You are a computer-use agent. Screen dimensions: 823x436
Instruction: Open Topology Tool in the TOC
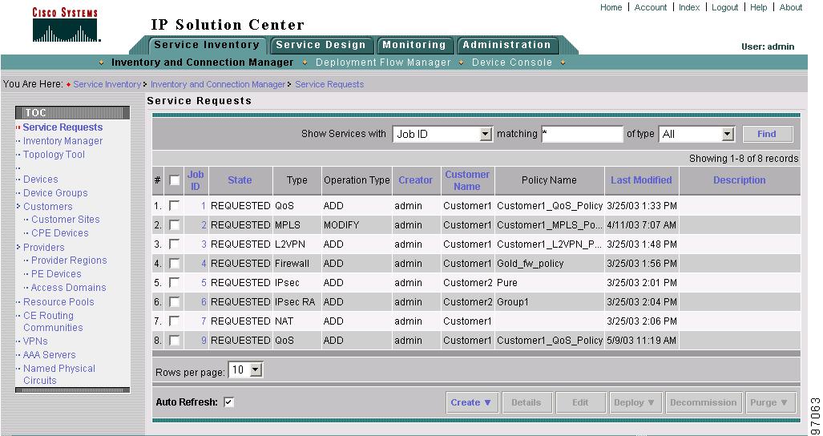[54, 155]
